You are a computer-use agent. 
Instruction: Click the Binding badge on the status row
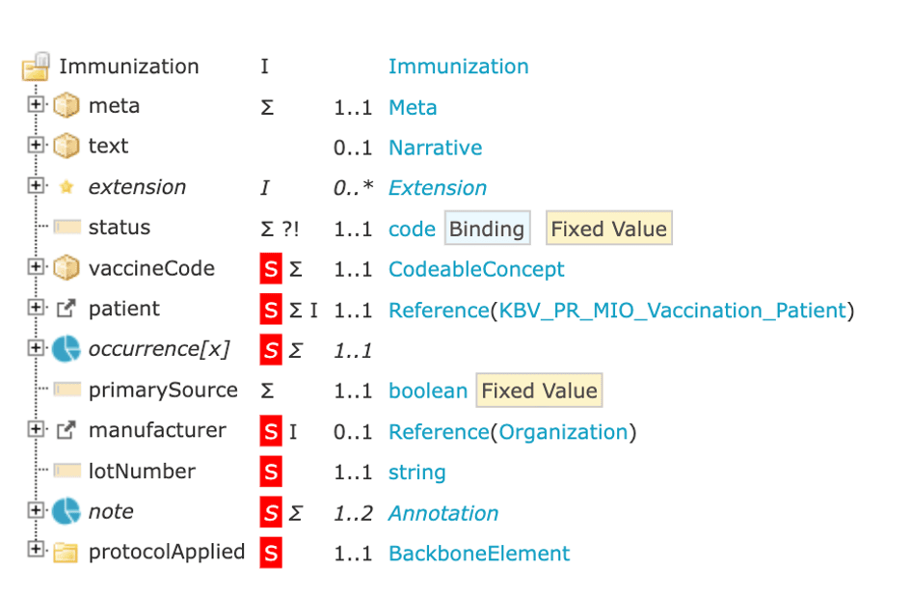(487, 229)
